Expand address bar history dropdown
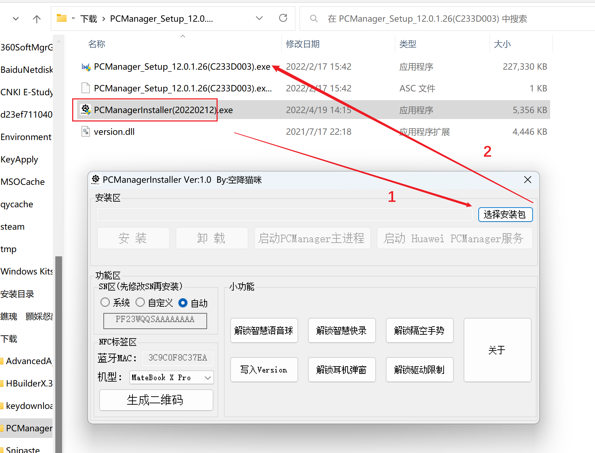Screen dimensions: 595x453 point(259,18)
